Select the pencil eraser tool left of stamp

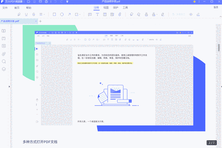tap(139, 14)
